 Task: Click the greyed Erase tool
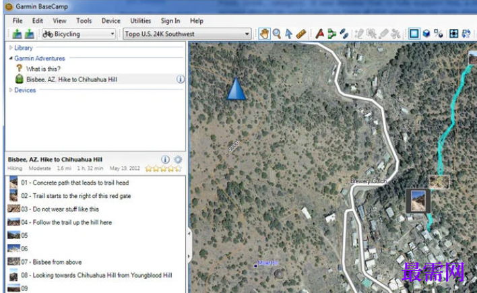pos(383,34)
